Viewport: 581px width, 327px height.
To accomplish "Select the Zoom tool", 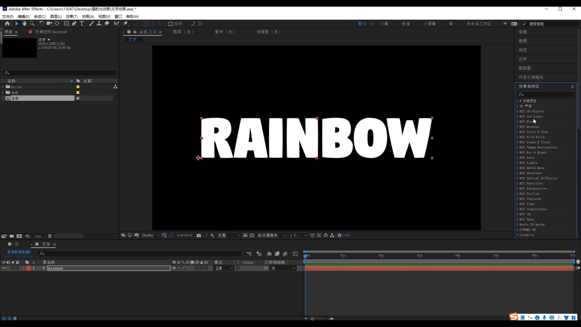I will click(32, 24).
